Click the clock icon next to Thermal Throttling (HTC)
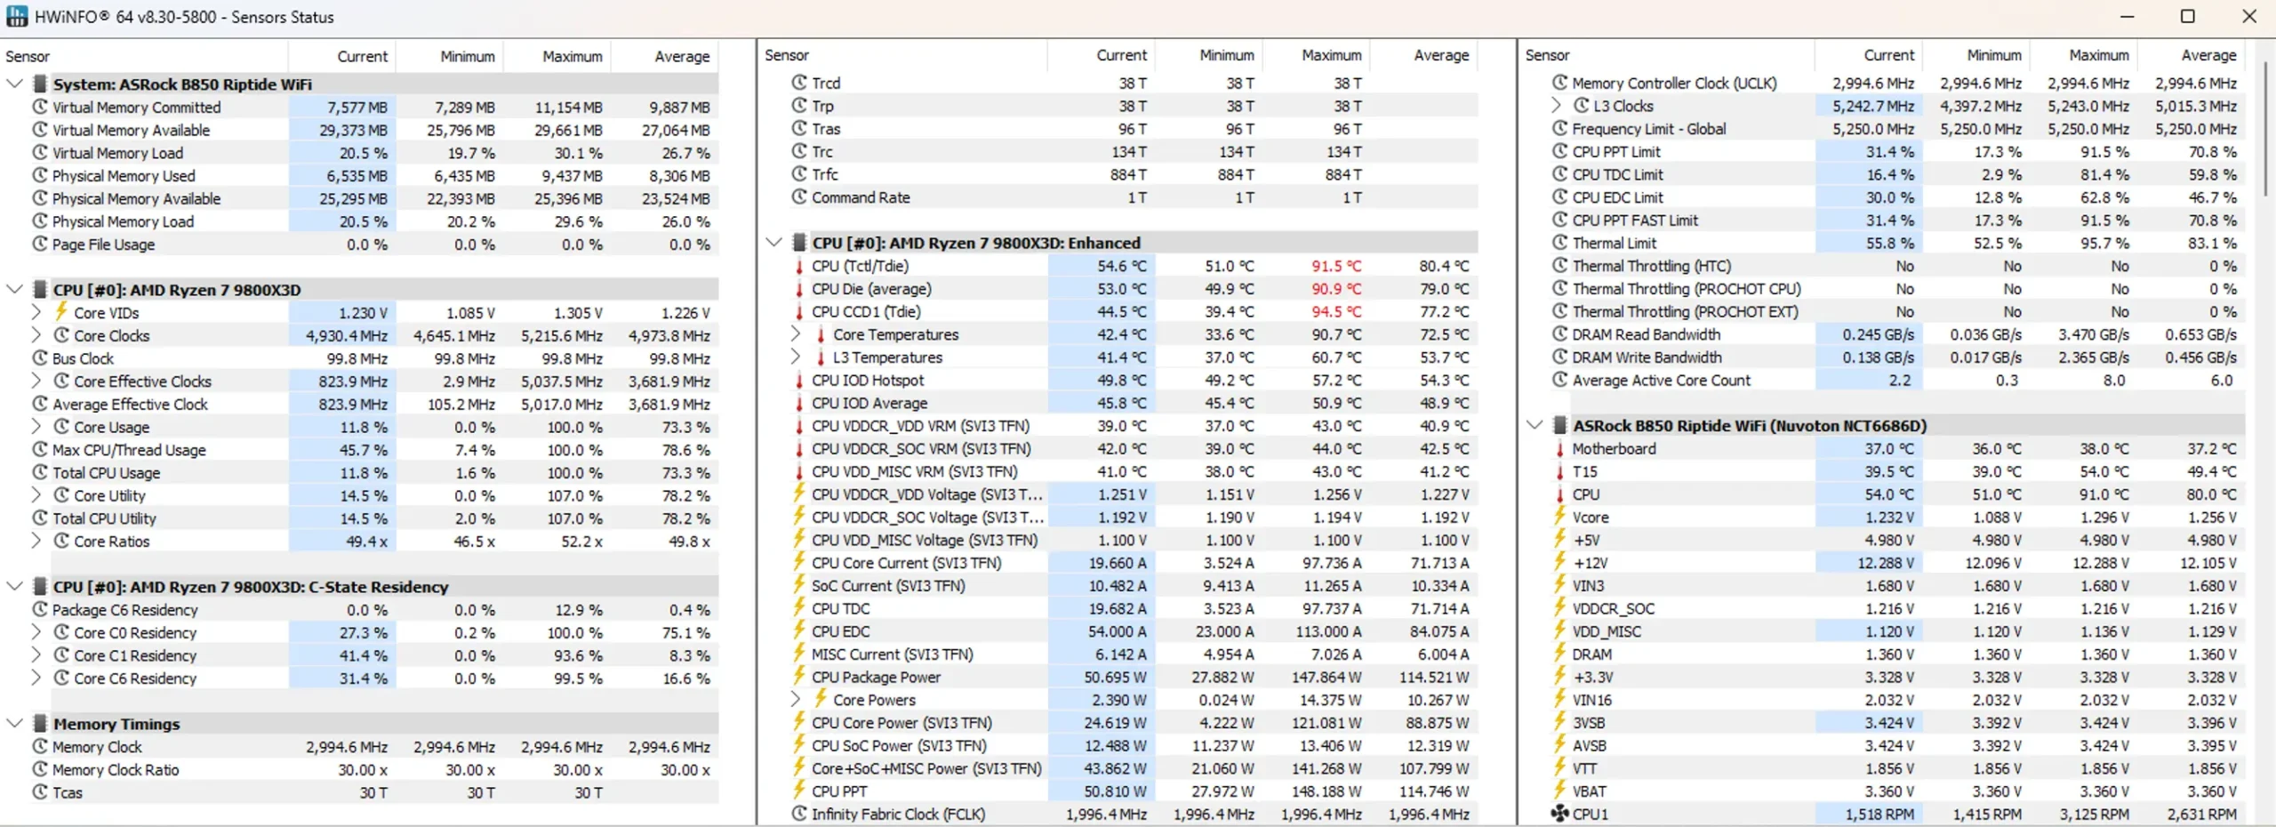 (1559, 265)
